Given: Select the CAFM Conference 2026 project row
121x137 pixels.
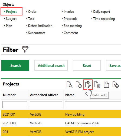Looking at the screenshot, I should [61, 123].
